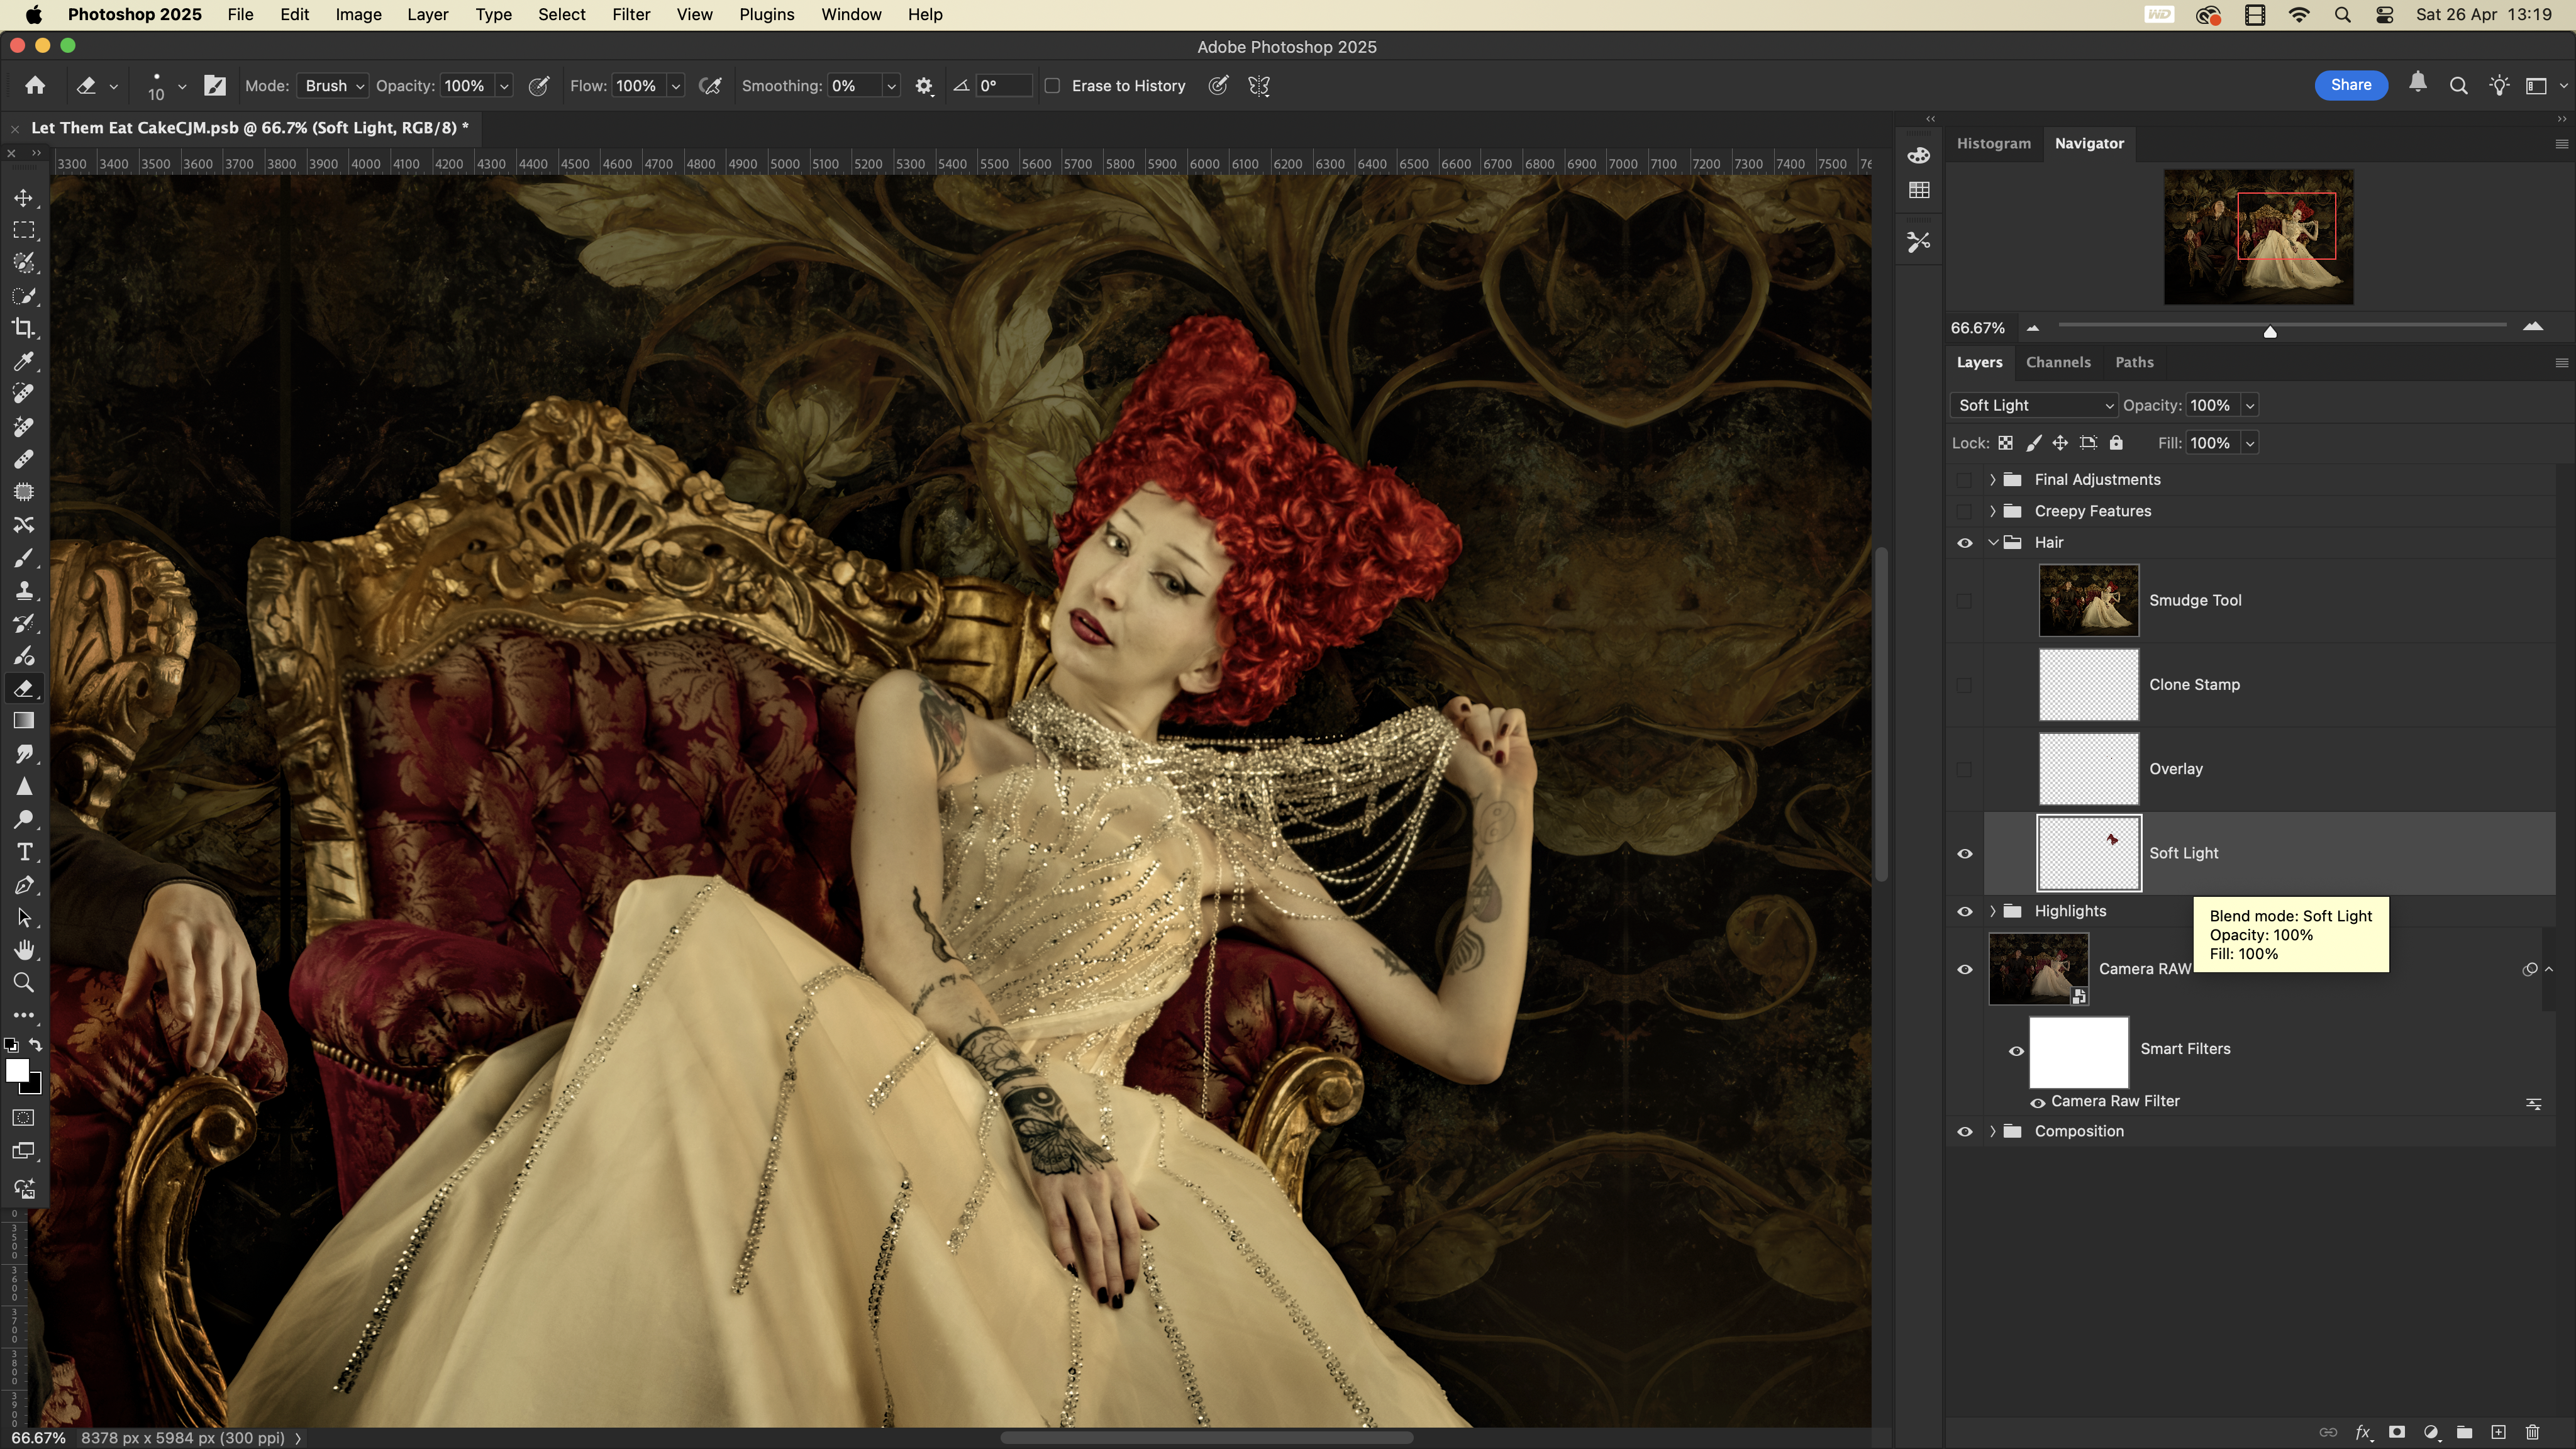Select the Hand tool
This screenshot has height=1449, width=2576.
(24, 950)
